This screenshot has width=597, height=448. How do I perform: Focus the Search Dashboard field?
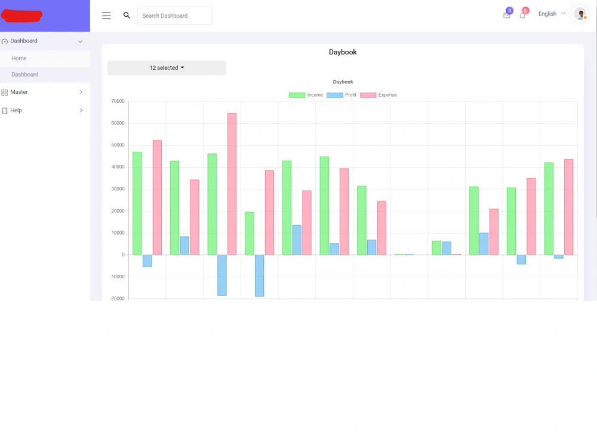174,16
